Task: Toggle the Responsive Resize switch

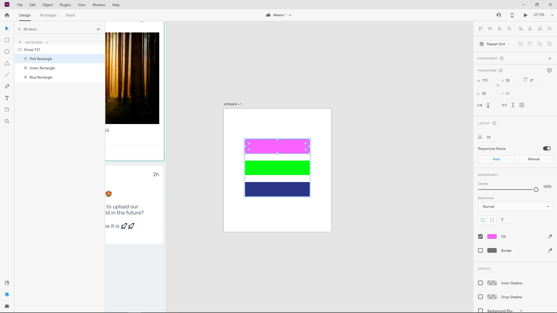Action: pos(547,148)
